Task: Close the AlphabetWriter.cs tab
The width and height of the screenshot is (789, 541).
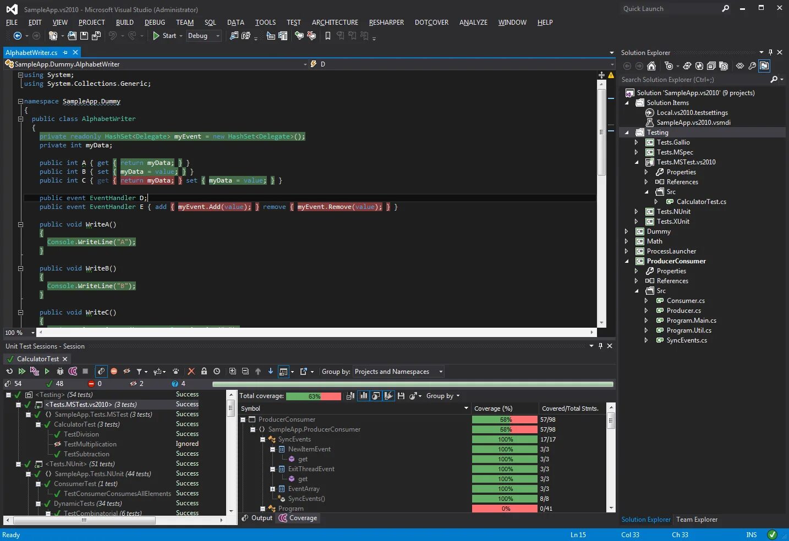Action: point(75,52)
